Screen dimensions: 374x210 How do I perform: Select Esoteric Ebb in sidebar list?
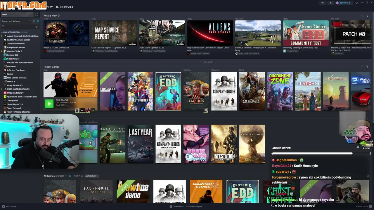(13, 55)
